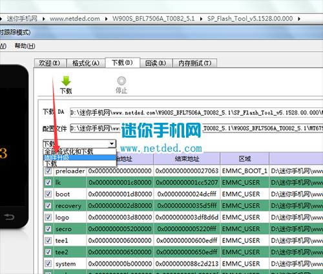Click the 结束地址 column header
This screenshot has height=274, width=323.
(187, 159)
